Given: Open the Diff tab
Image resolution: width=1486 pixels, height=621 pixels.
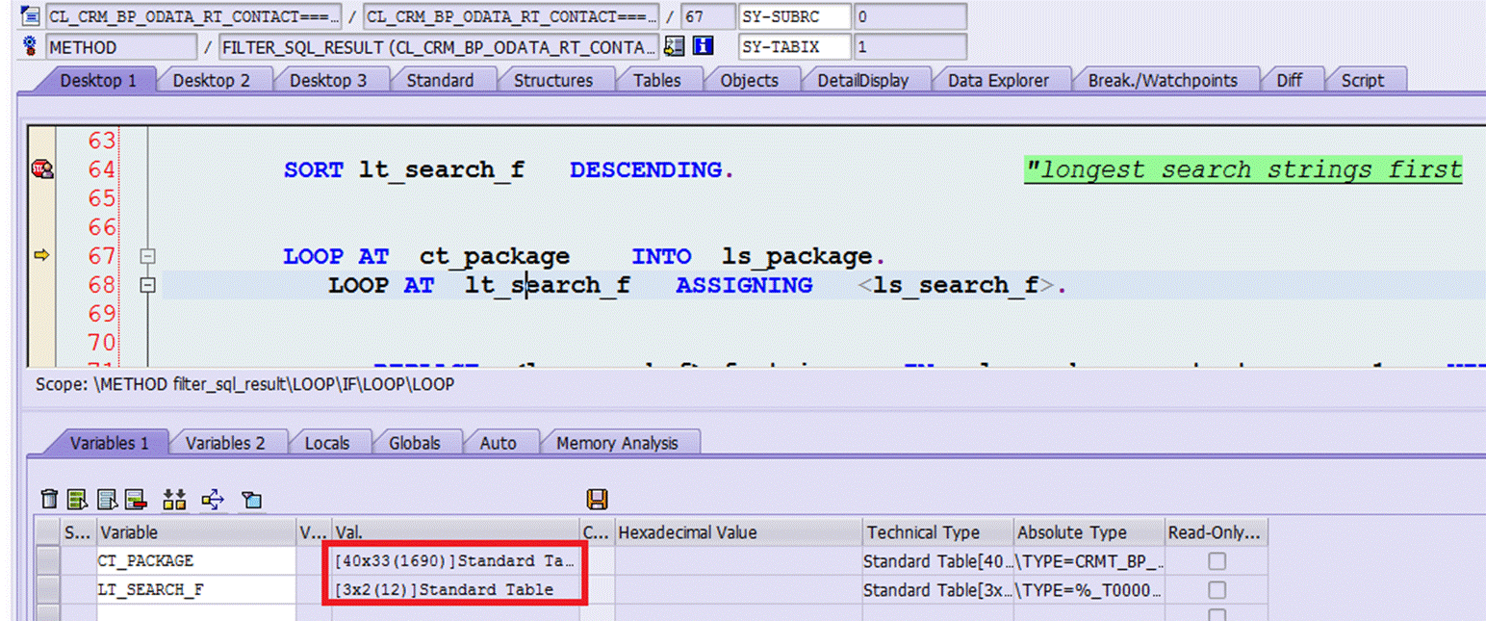Looking at the screenshot, I should pyautogui.click(x=1290, y=80).
